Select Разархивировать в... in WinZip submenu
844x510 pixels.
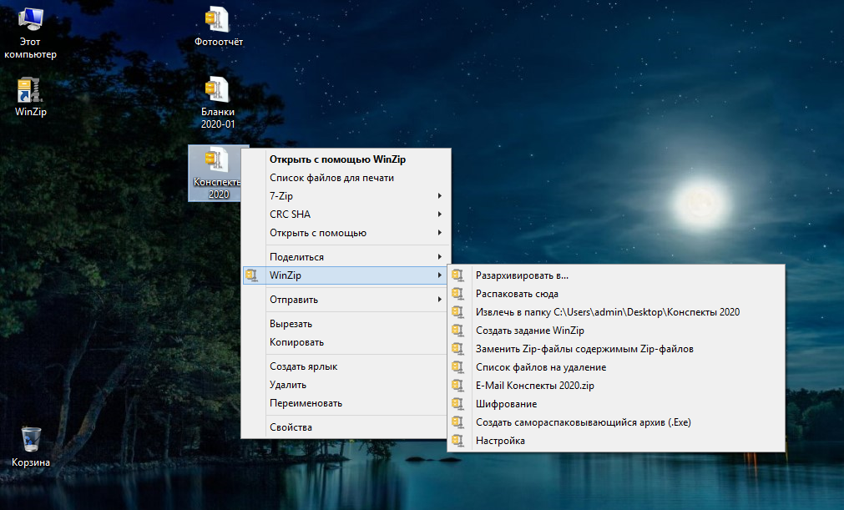click(x=616, y=275)
